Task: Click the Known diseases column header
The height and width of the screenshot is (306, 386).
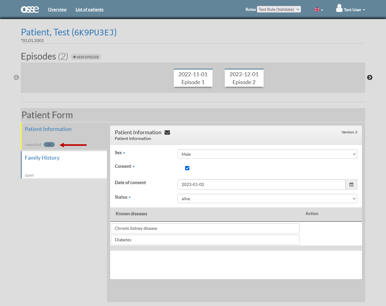Action: pos(131,214)
